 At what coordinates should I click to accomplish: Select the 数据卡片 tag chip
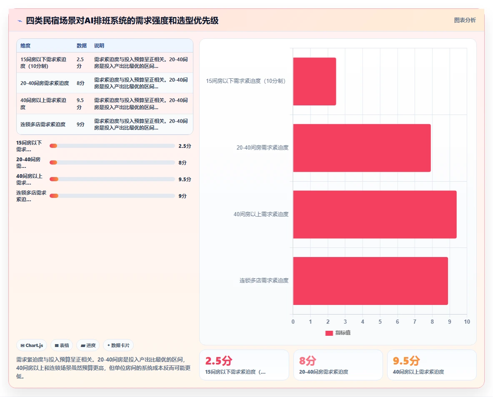(x=118, y=345)
